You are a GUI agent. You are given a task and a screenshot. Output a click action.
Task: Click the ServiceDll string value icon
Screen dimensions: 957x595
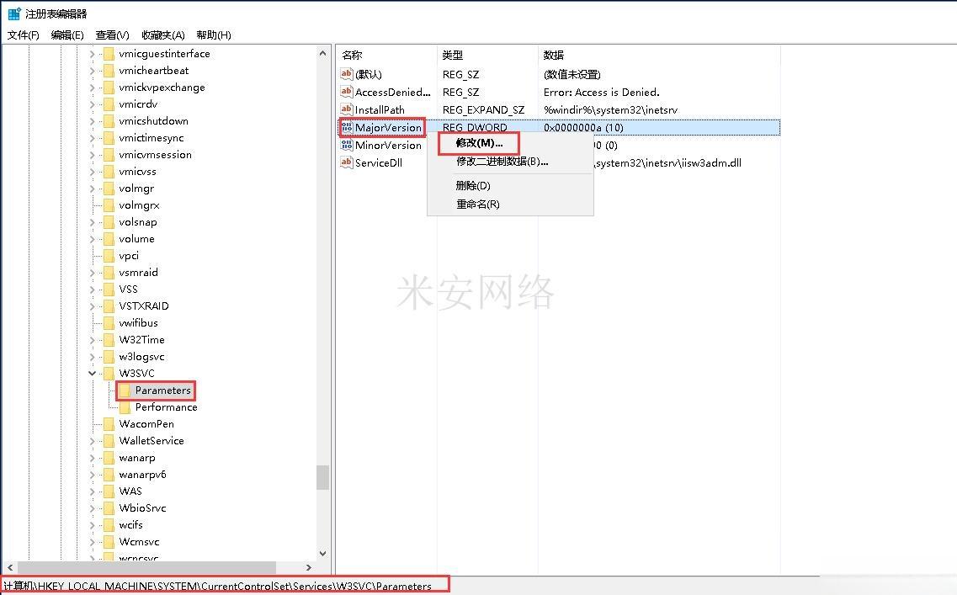click(x=347, y=163)
